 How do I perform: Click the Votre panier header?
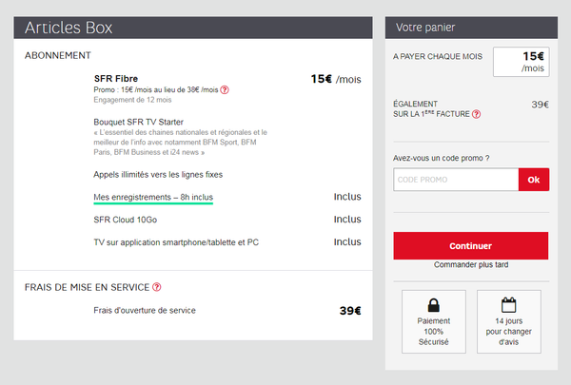pos(471,28)
